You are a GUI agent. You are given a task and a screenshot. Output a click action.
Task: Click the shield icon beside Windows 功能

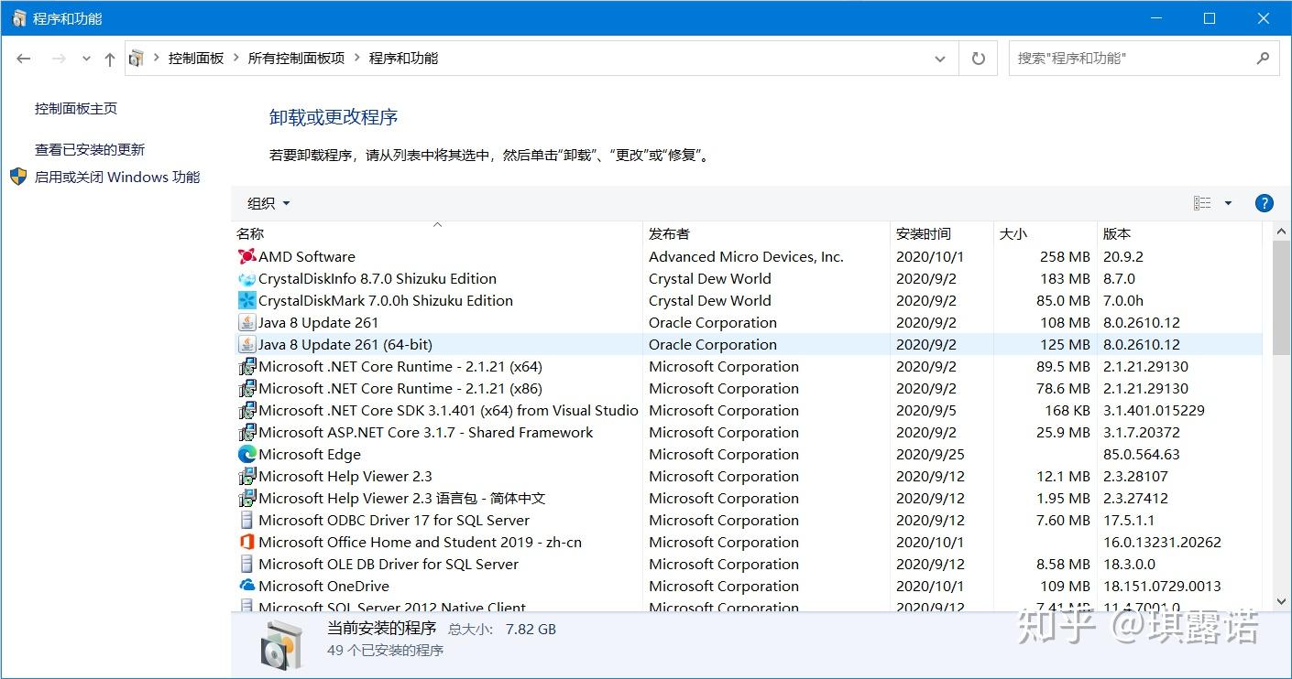point(18,177)
